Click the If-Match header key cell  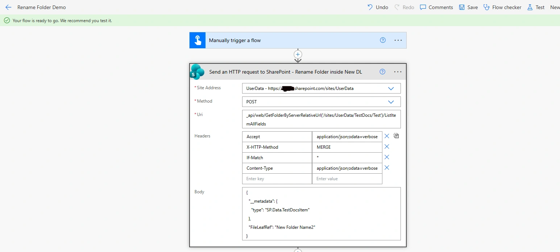coord(277,158)
